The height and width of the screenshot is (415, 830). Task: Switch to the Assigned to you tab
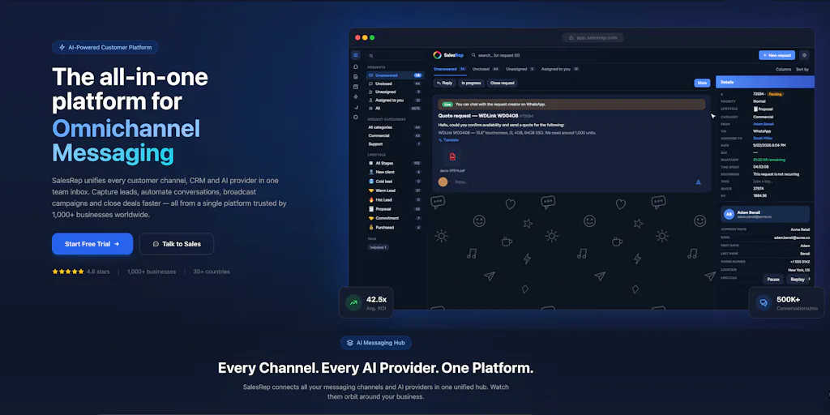click(560, 70)
